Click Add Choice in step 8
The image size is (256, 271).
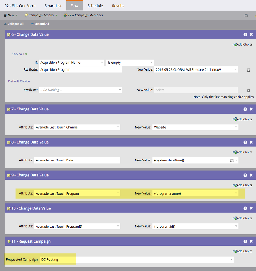pos(242,152)
